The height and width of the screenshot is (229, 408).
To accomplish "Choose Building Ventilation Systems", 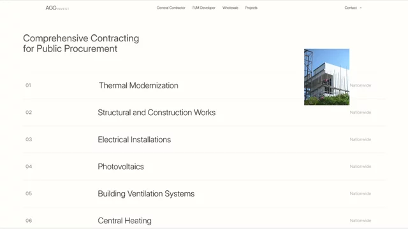I will [x=146, y=193].
